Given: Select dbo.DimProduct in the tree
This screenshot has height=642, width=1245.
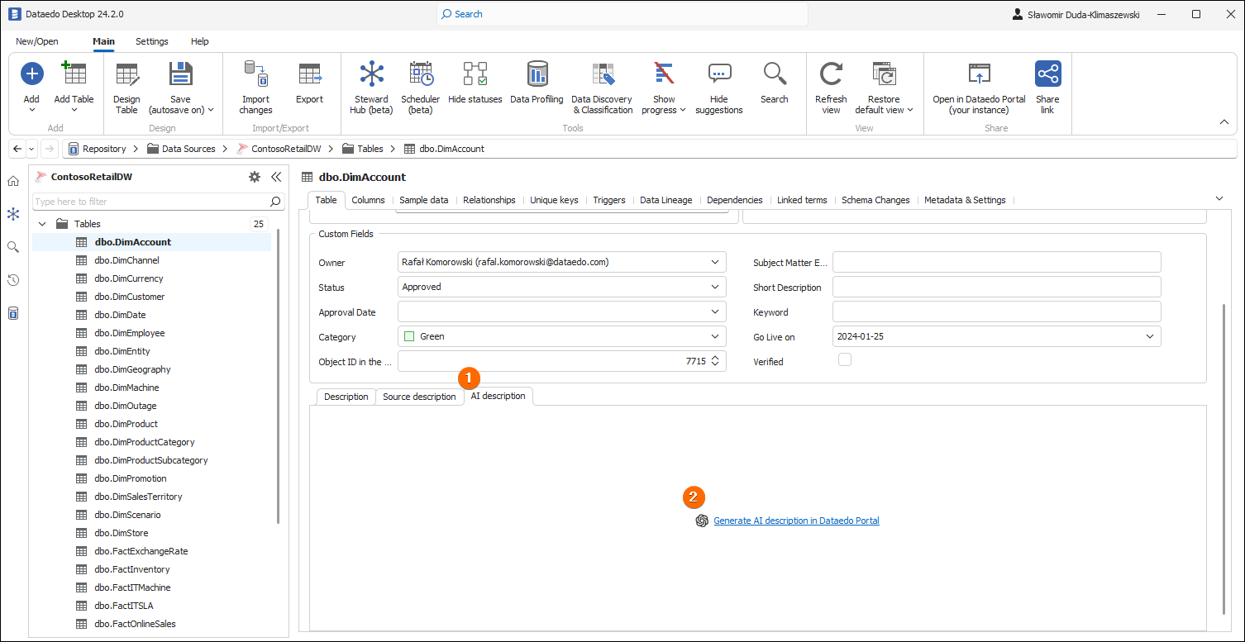Looking at the screenshot, I should [126, 424].
